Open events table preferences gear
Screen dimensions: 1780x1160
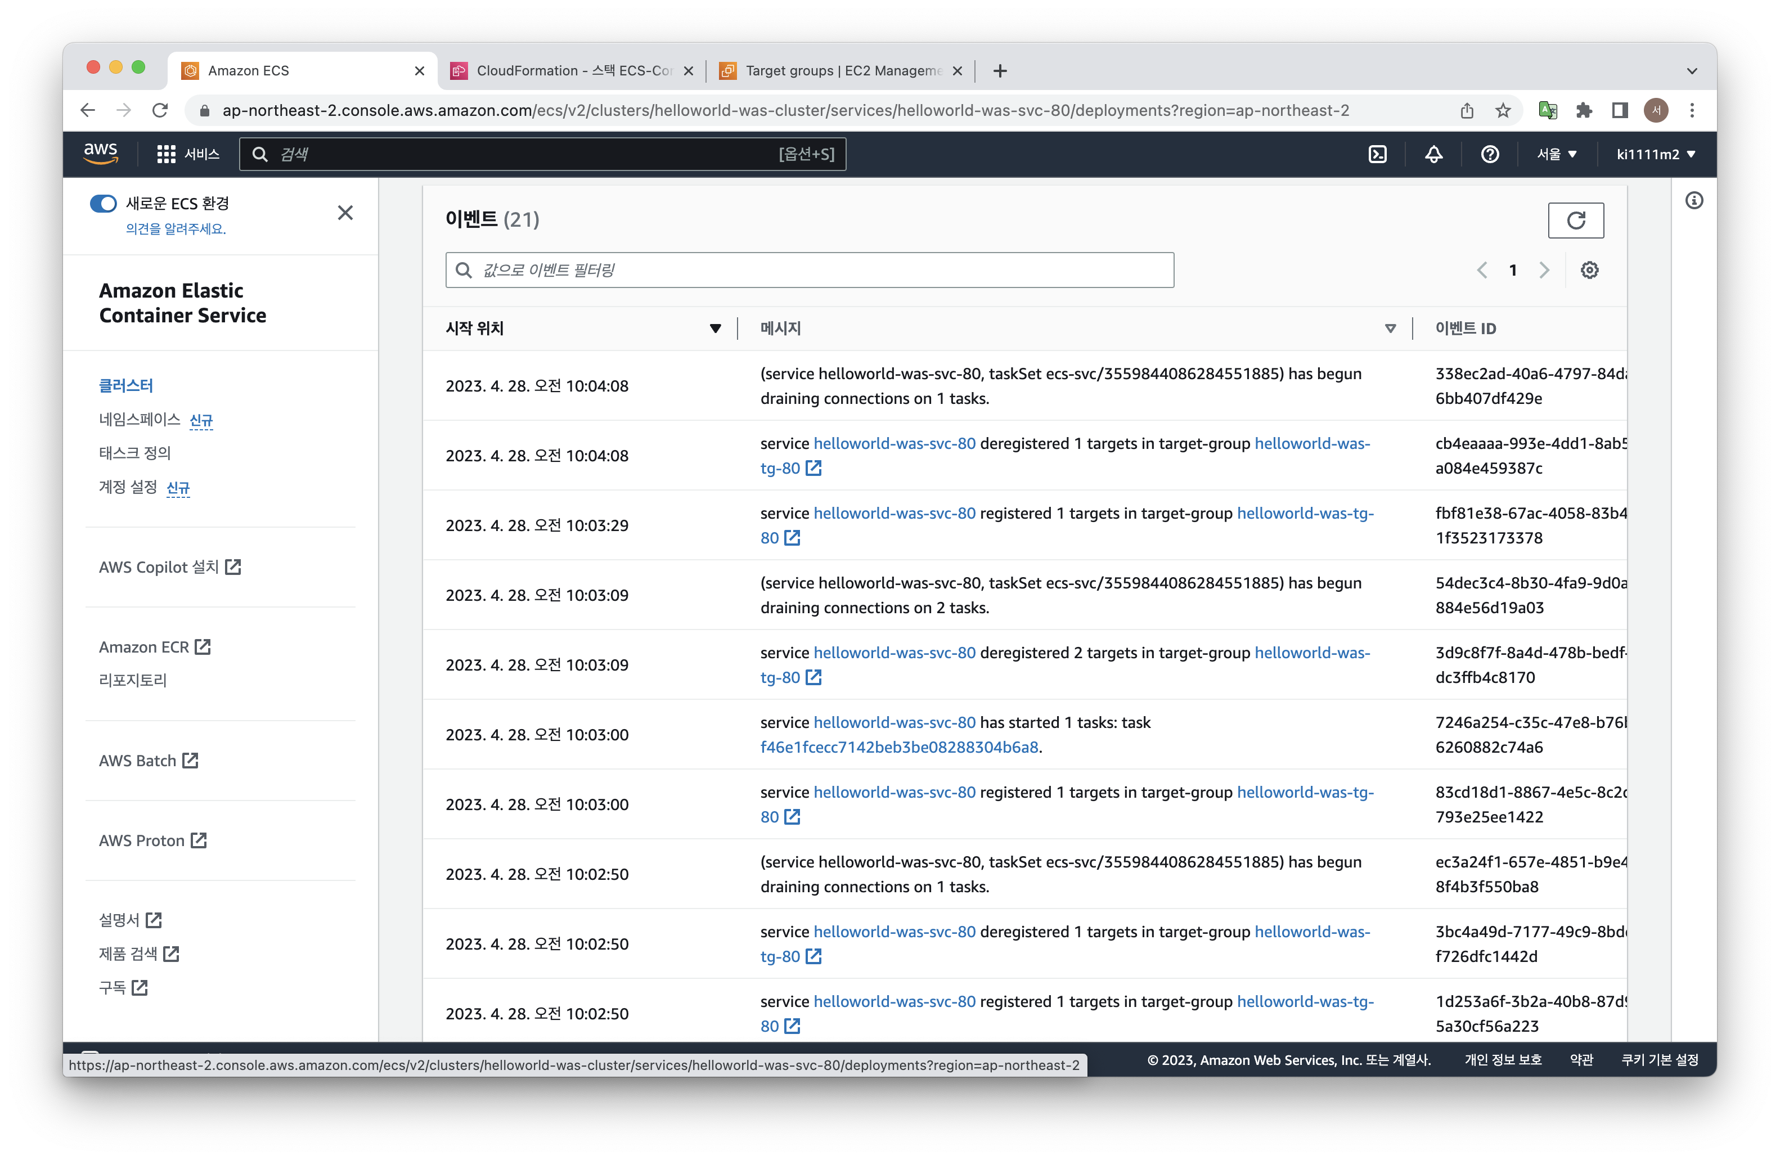[1589, 270]
